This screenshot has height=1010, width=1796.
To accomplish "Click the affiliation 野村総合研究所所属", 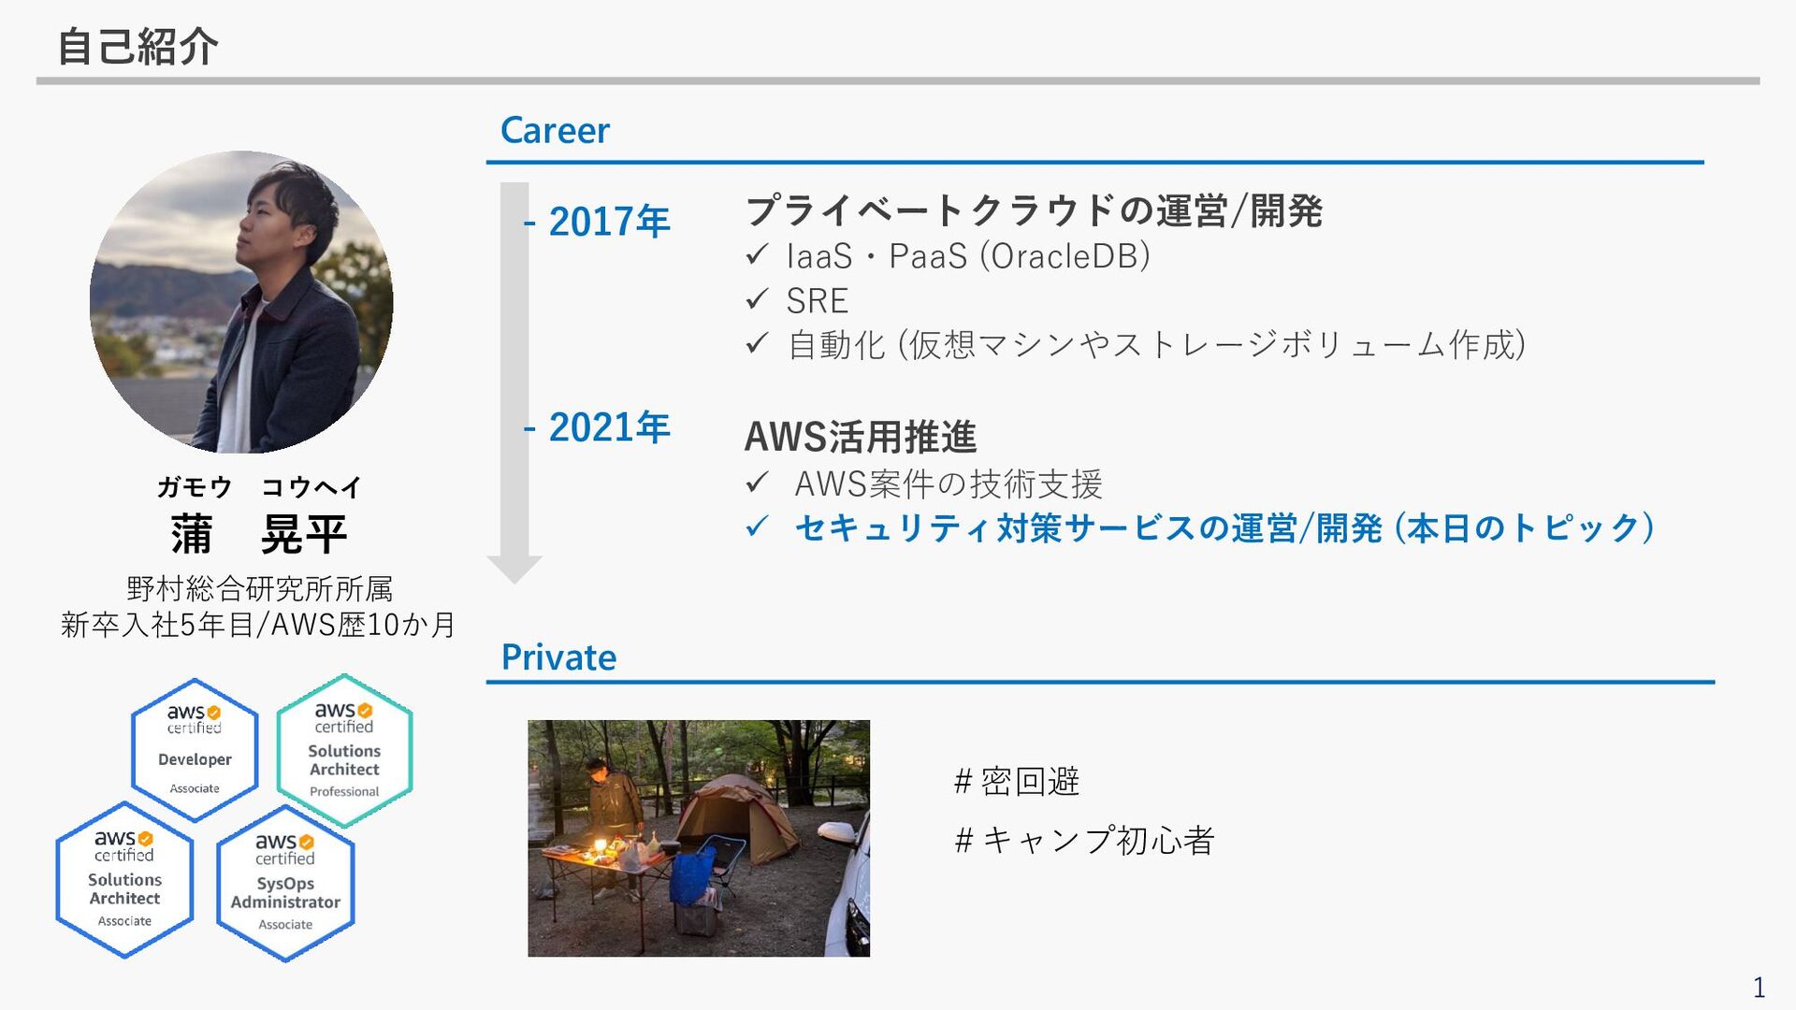I will pos(259,589).
